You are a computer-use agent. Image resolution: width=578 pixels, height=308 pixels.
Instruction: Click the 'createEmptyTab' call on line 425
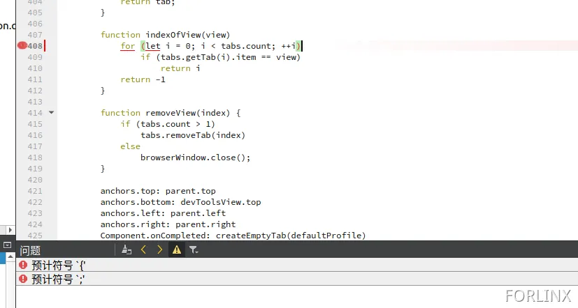(x=251, y=236)
